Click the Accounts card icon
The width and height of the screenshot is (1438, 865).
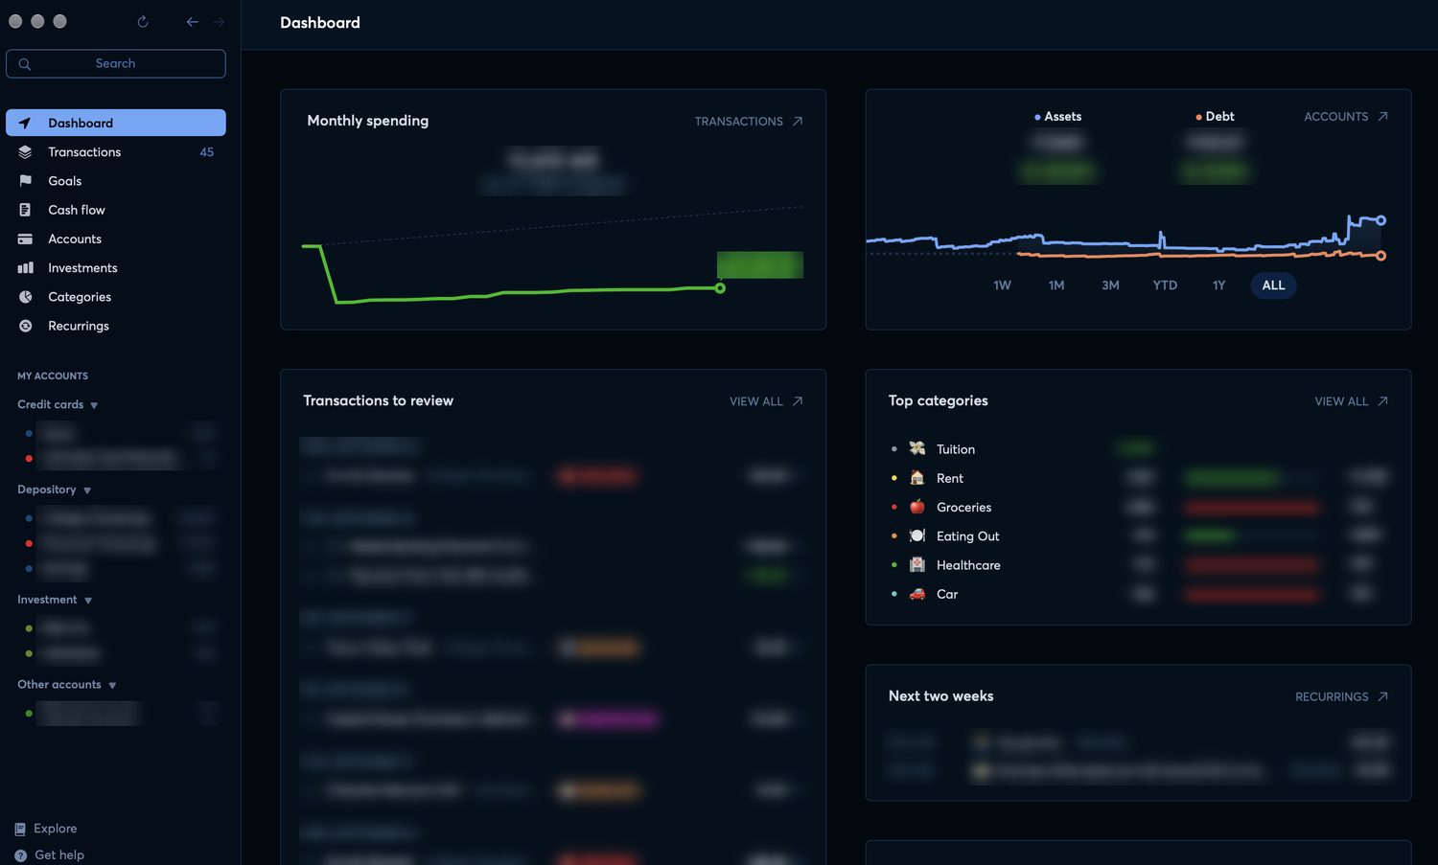(25, 239)
